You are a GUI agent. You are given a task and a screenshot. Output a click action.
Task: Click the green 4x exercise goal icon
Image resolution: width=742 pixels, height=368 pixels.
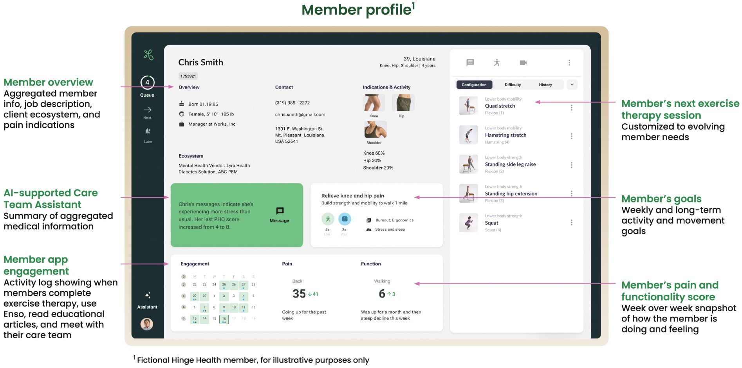coord(328,219)
